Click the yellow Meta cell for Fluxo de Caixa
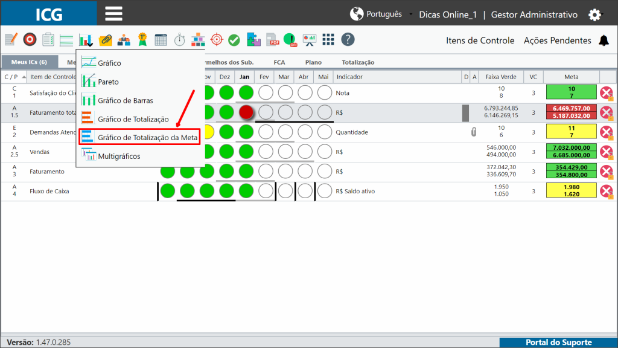Screen dimensions: 618x348 571,190
